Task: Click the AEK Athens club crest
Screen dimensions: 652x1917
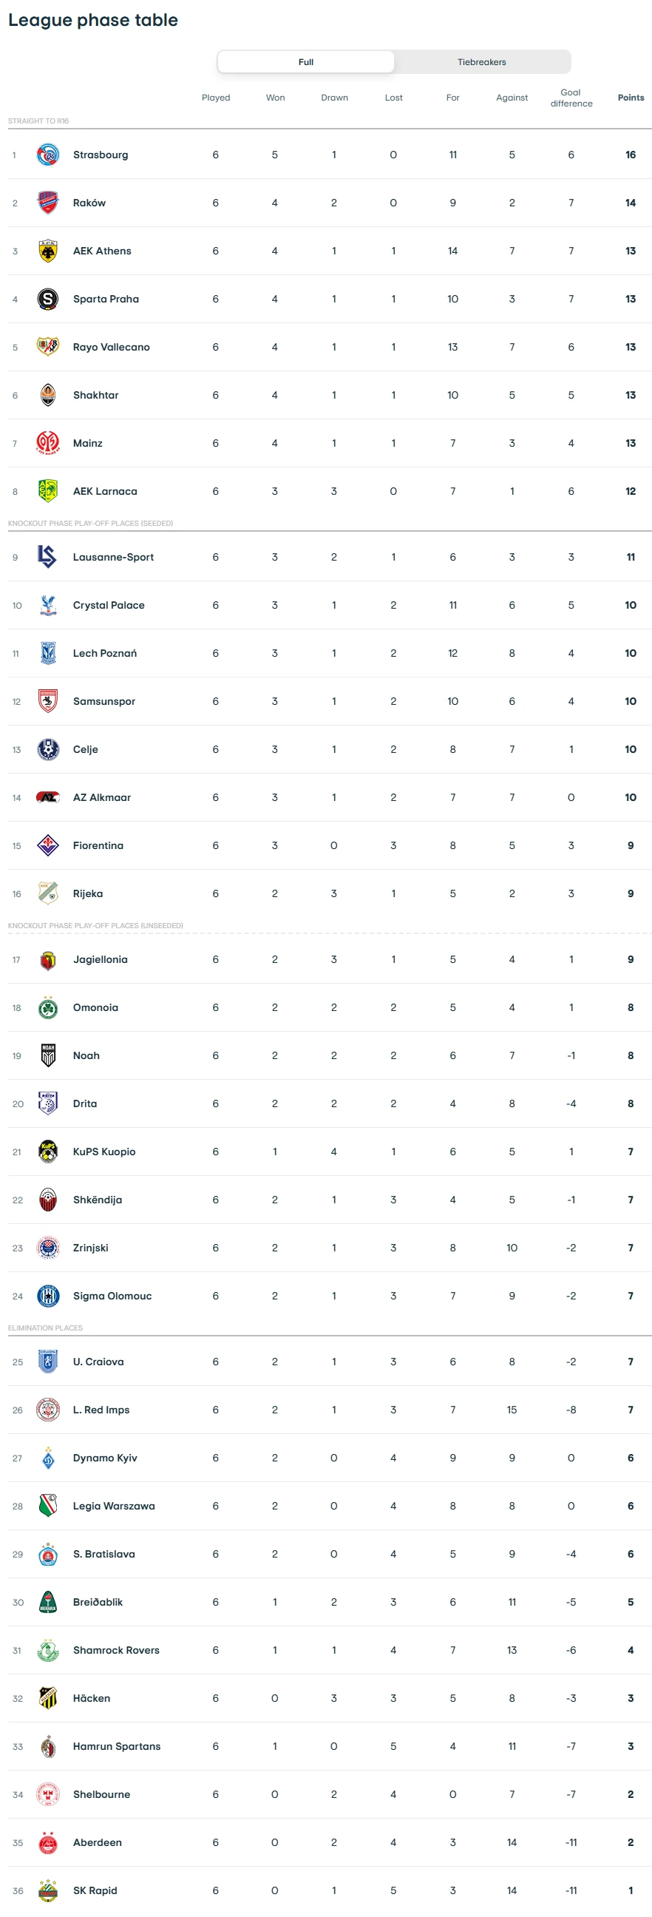Action: click(x=47, y=251)
